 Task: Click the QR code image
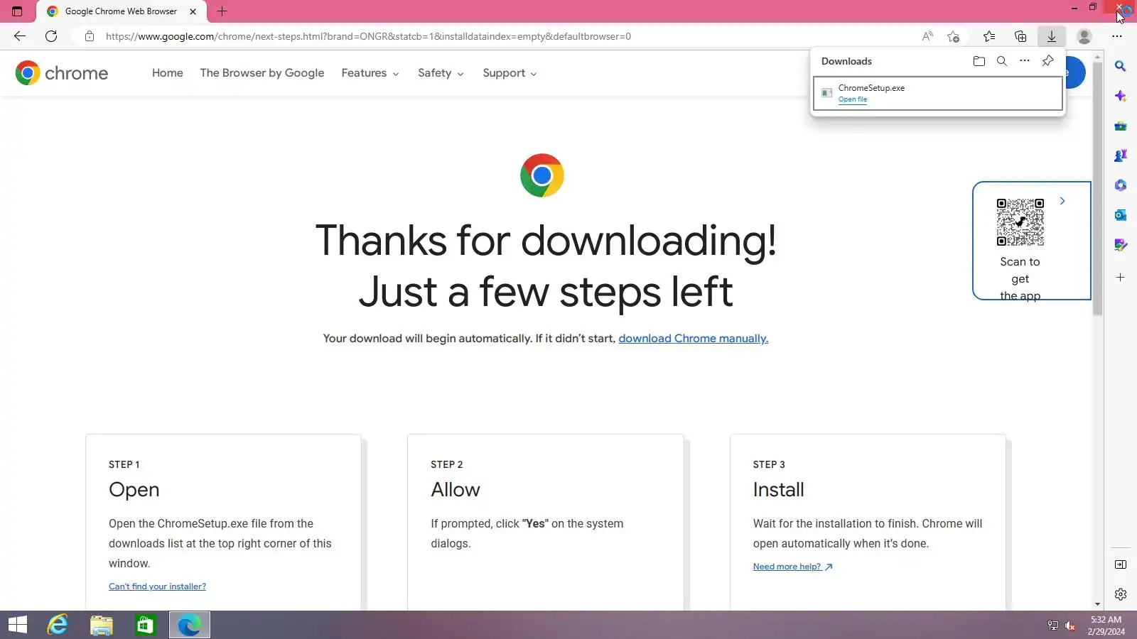coord(1020,222)
